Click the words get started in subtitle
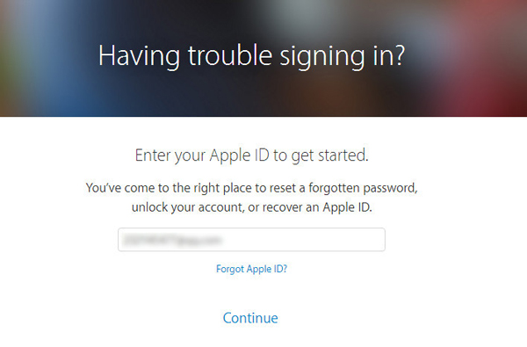The width and height of the screenshot is (527, 347). click(x=329, y=156)
